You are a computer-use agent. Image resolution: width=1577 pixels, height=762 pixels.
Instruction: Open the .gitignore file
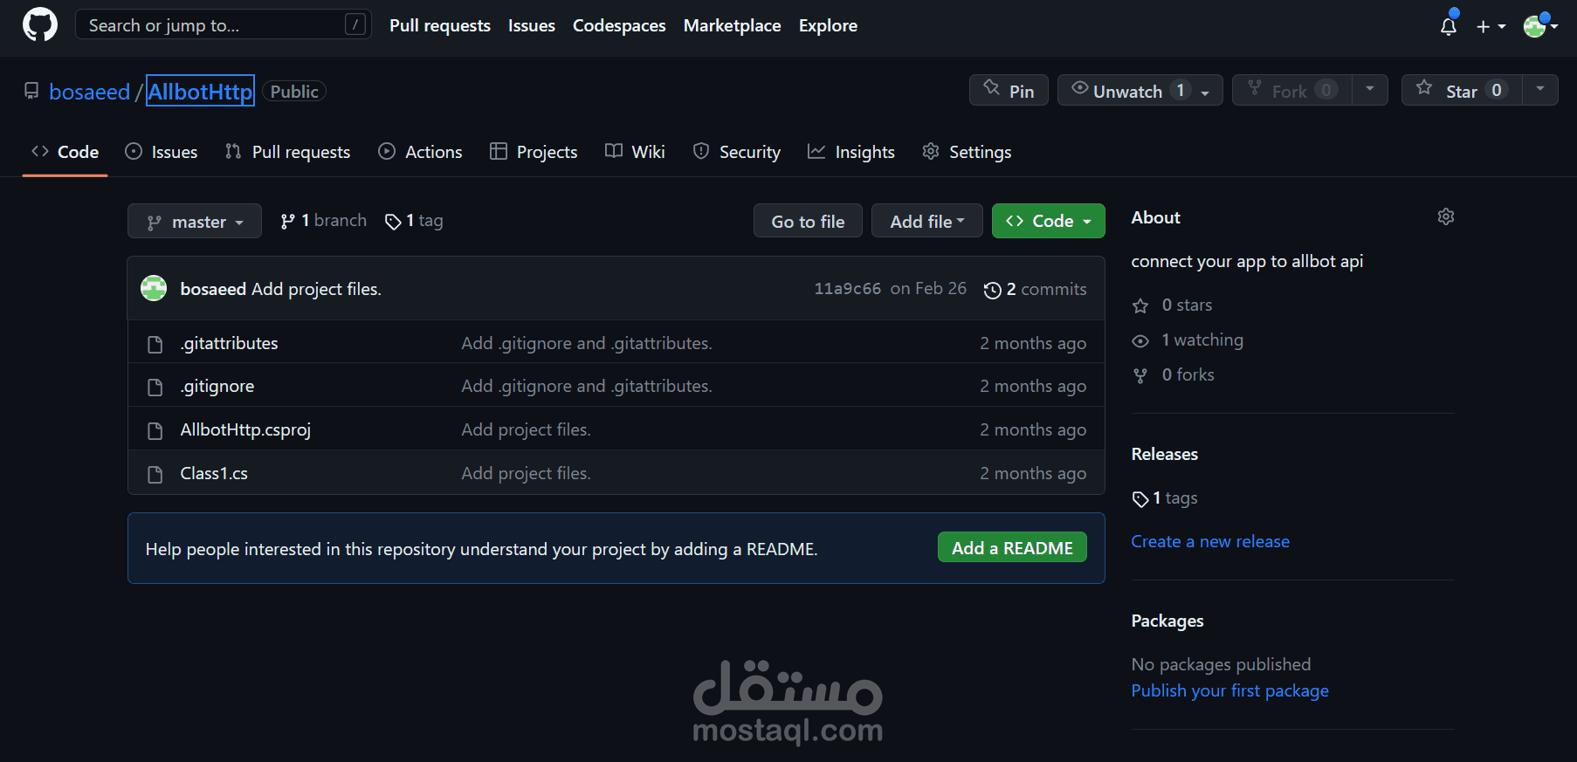click(x=217, y=386)
